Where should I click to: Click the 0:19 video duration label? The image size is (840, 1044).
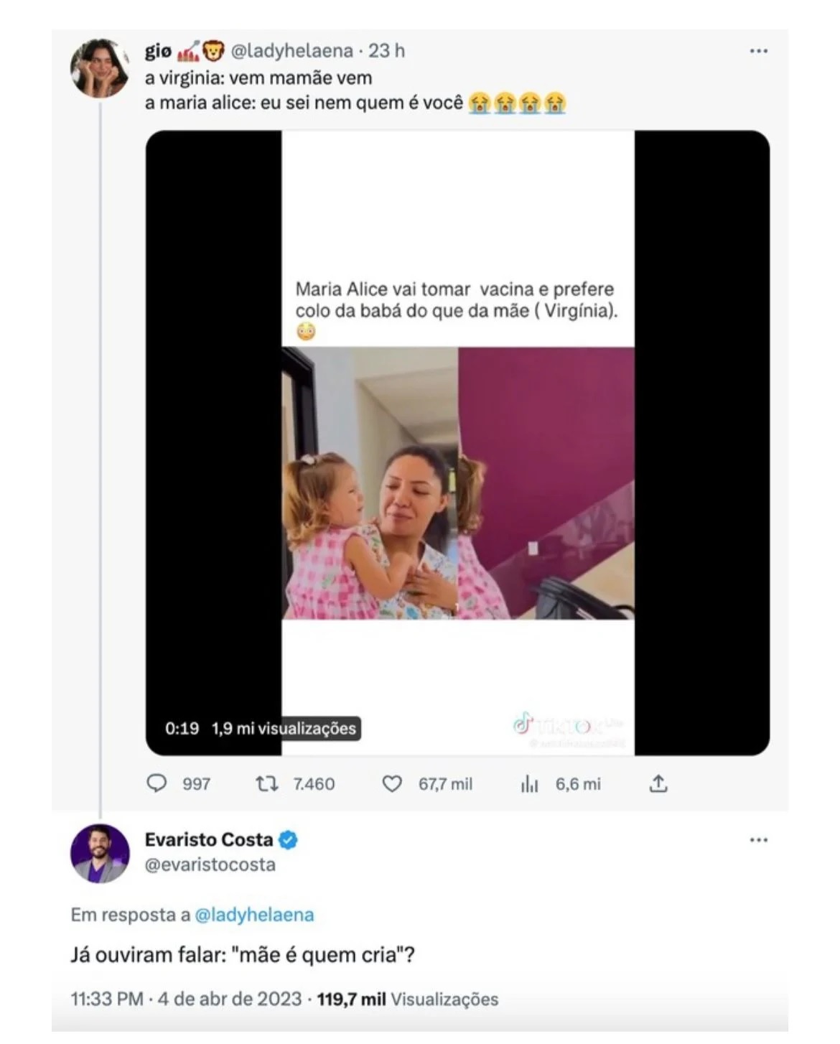coord(182,728)
